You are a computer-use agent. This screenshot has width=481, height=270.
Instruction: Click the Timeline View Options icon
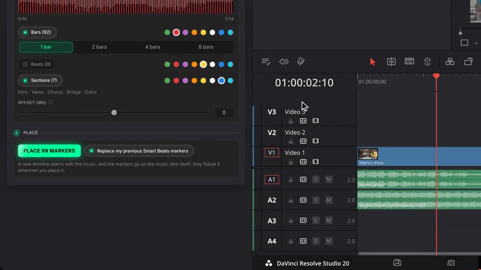click(266, 62)
